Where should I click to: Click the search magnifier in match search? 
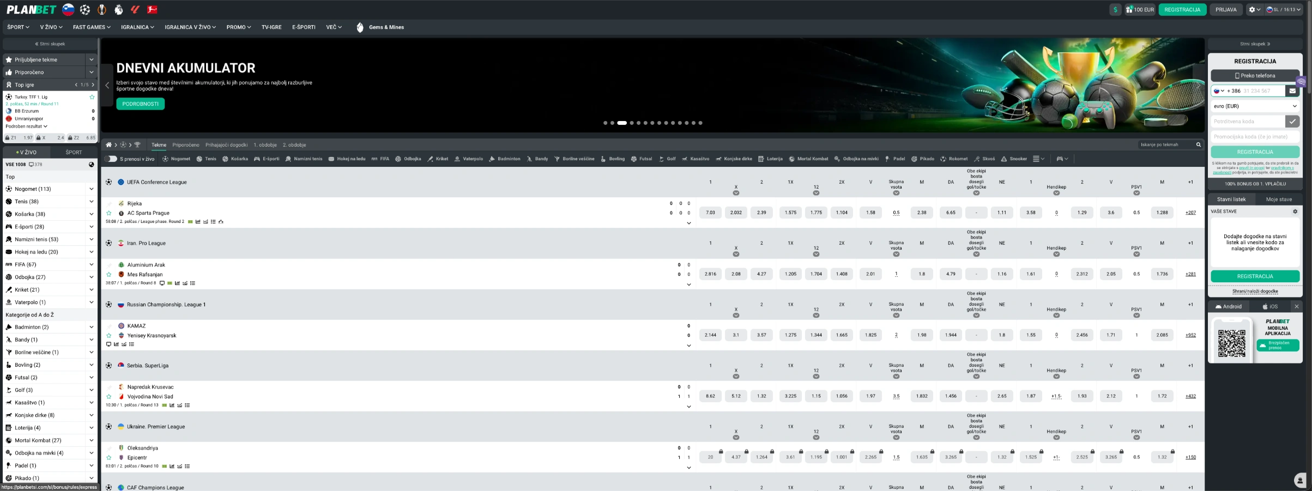coord(1198,145)
